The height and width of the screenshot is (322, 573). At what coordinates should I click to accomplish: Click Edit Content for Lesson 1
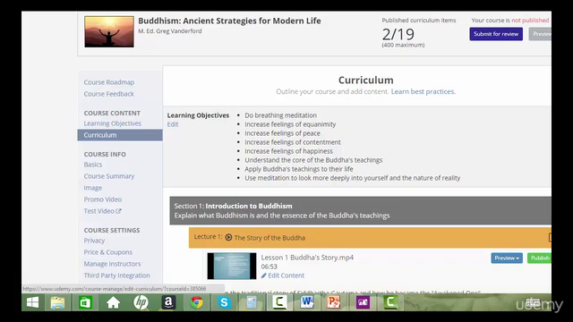(286, 275)
